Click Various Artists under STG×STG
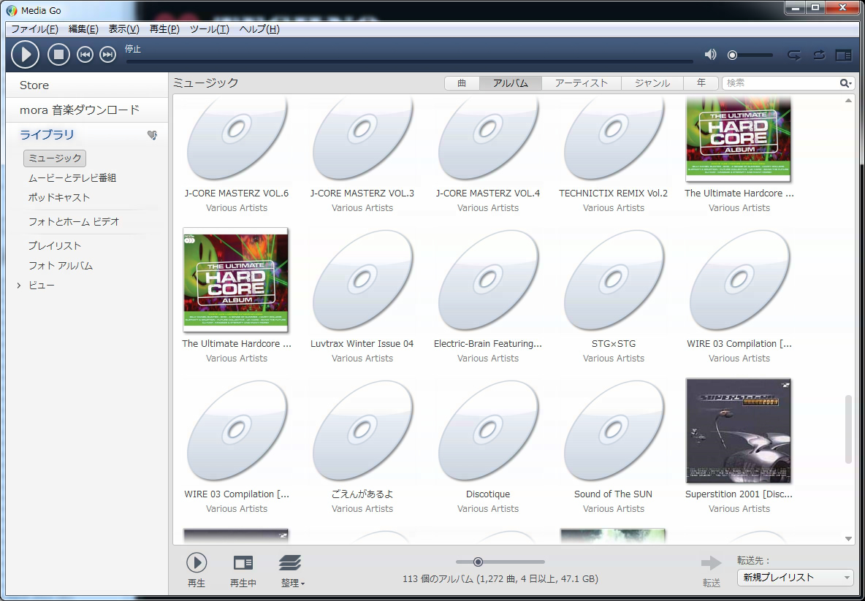 click(x=614, y=359)
